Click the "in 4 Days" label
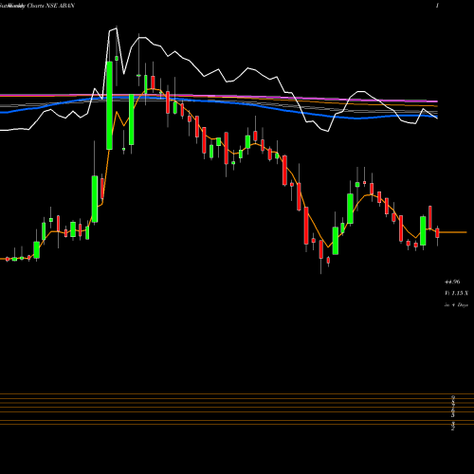The image size is (474, 474). (x=456, y=305)
